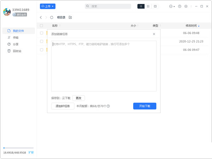212x159 pixels.
Task: Refresh the file list
Action: (x=52, y=17)
